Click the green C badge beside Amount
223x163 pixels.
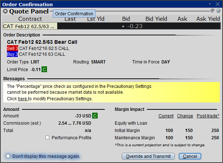pos(95,116)
